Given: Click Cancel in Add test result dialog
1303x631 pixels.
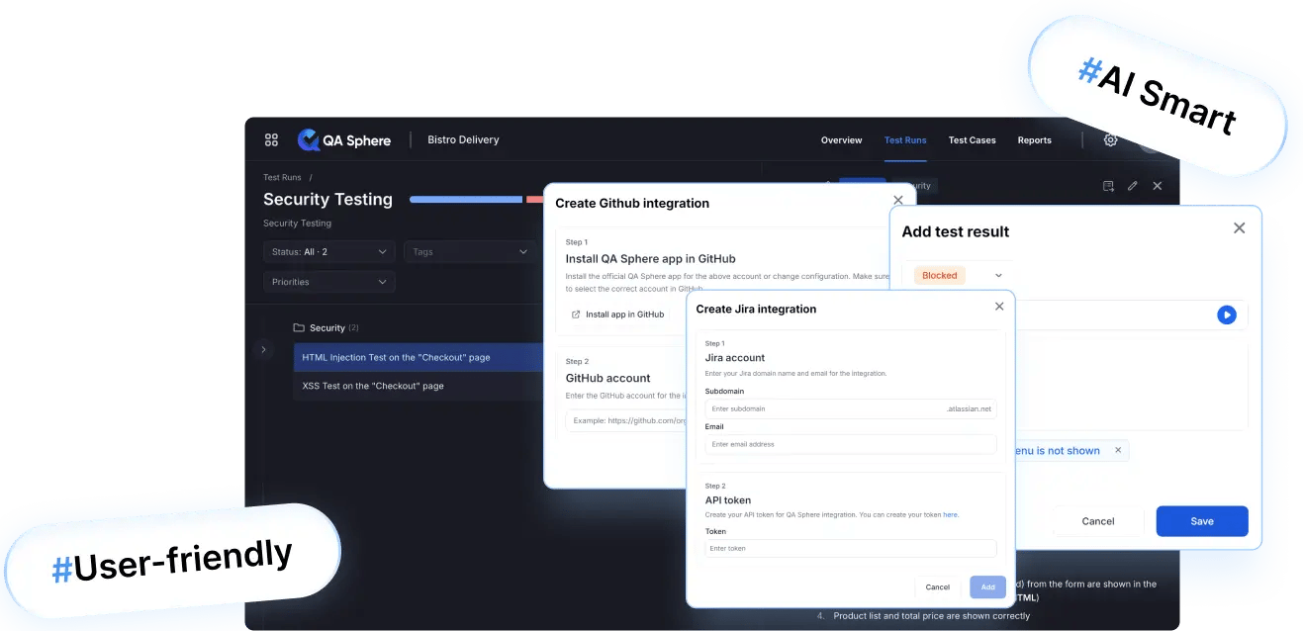Looking at the screenshot, I should pyautogui.click(x=1098, y=521).
